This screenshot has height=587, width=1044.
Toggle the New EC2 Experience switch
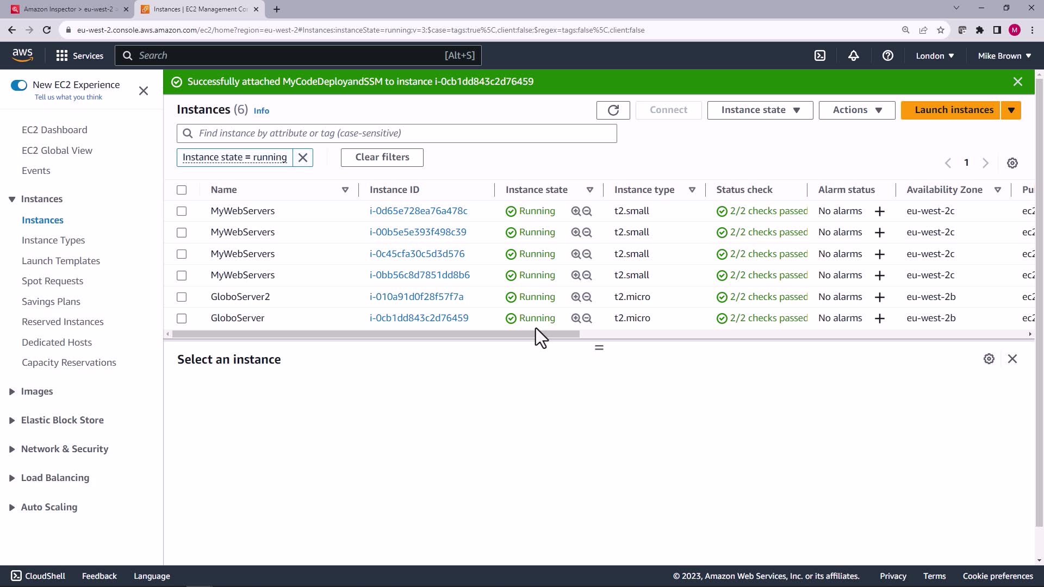click(19, 85)
